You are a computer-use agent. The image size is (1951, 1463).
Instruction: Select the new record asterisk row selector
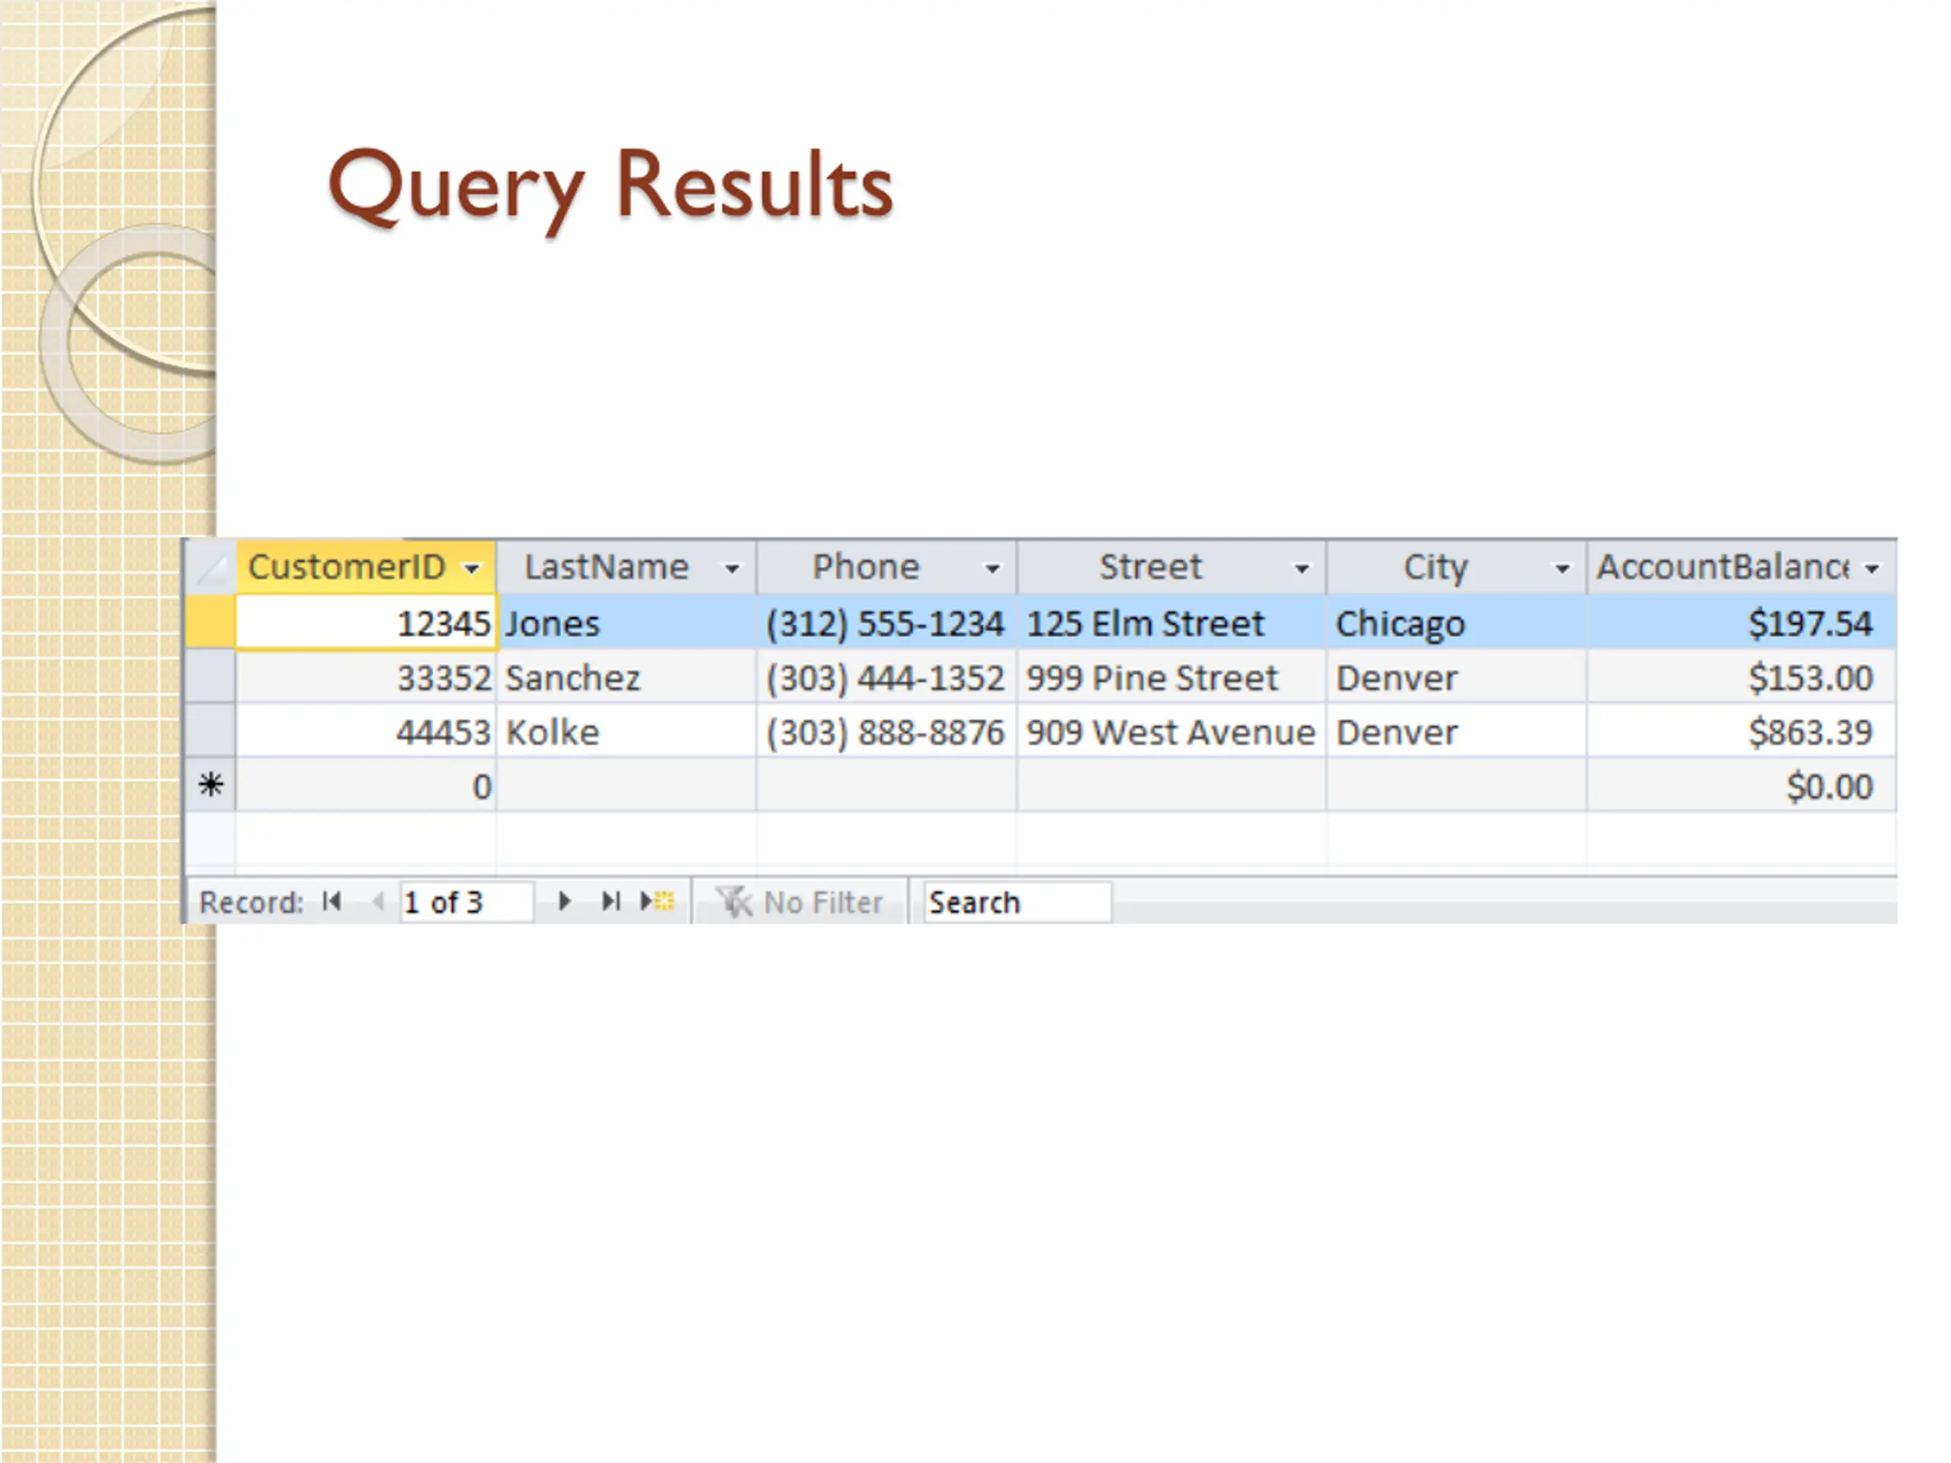[x=211, y=785]
